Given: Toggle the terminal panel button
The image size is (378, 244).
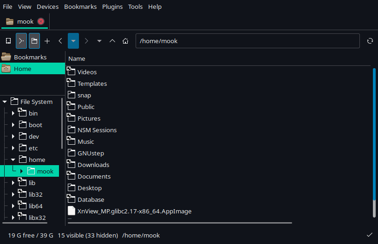Looking at the screenshot, I should 21,41.
